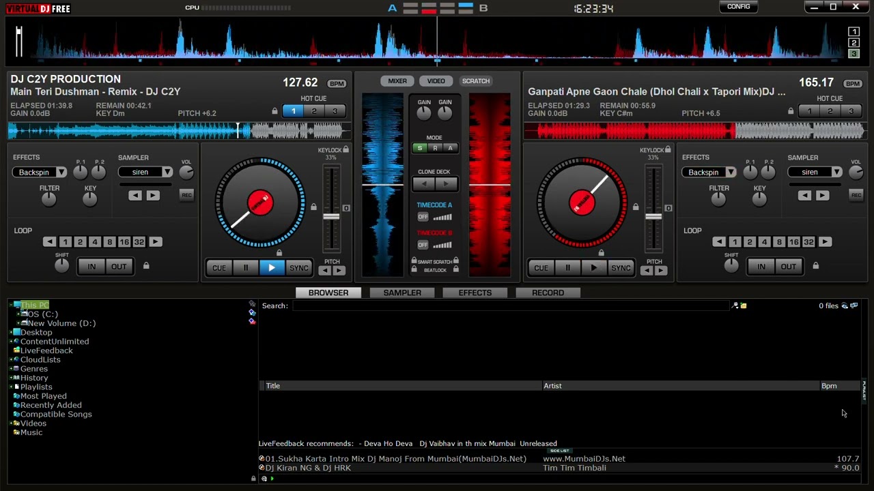874x491 pixels.
Task: Expand the Desktop folder node
Action: click(11, 333)
